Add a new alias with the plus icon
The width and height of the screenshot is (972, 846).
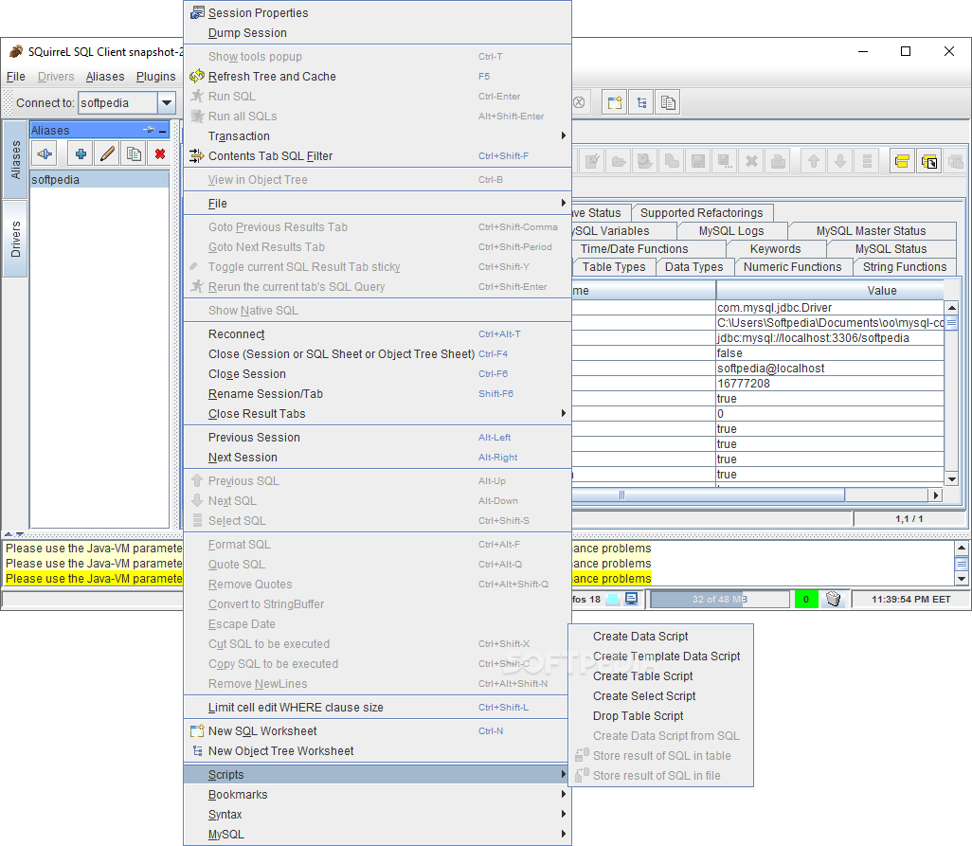(81, 153)
